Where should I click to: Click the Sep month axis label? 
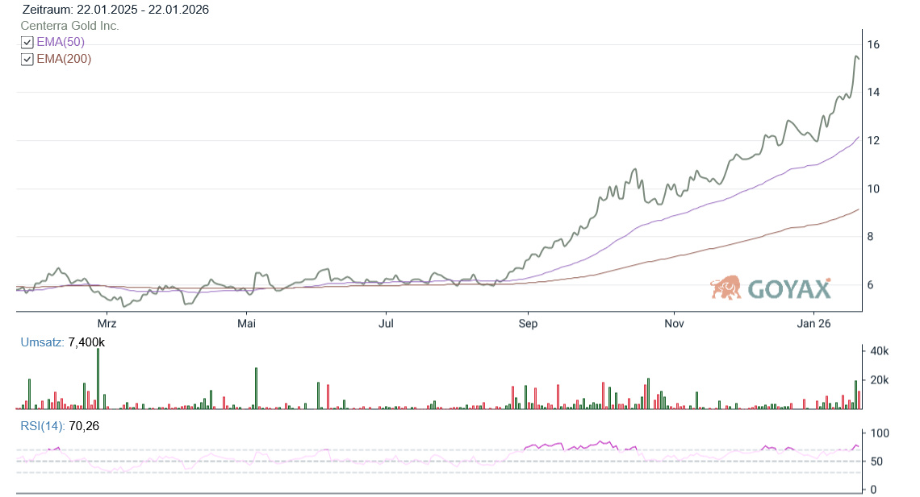pyautogui.click(x=527, y=324)
